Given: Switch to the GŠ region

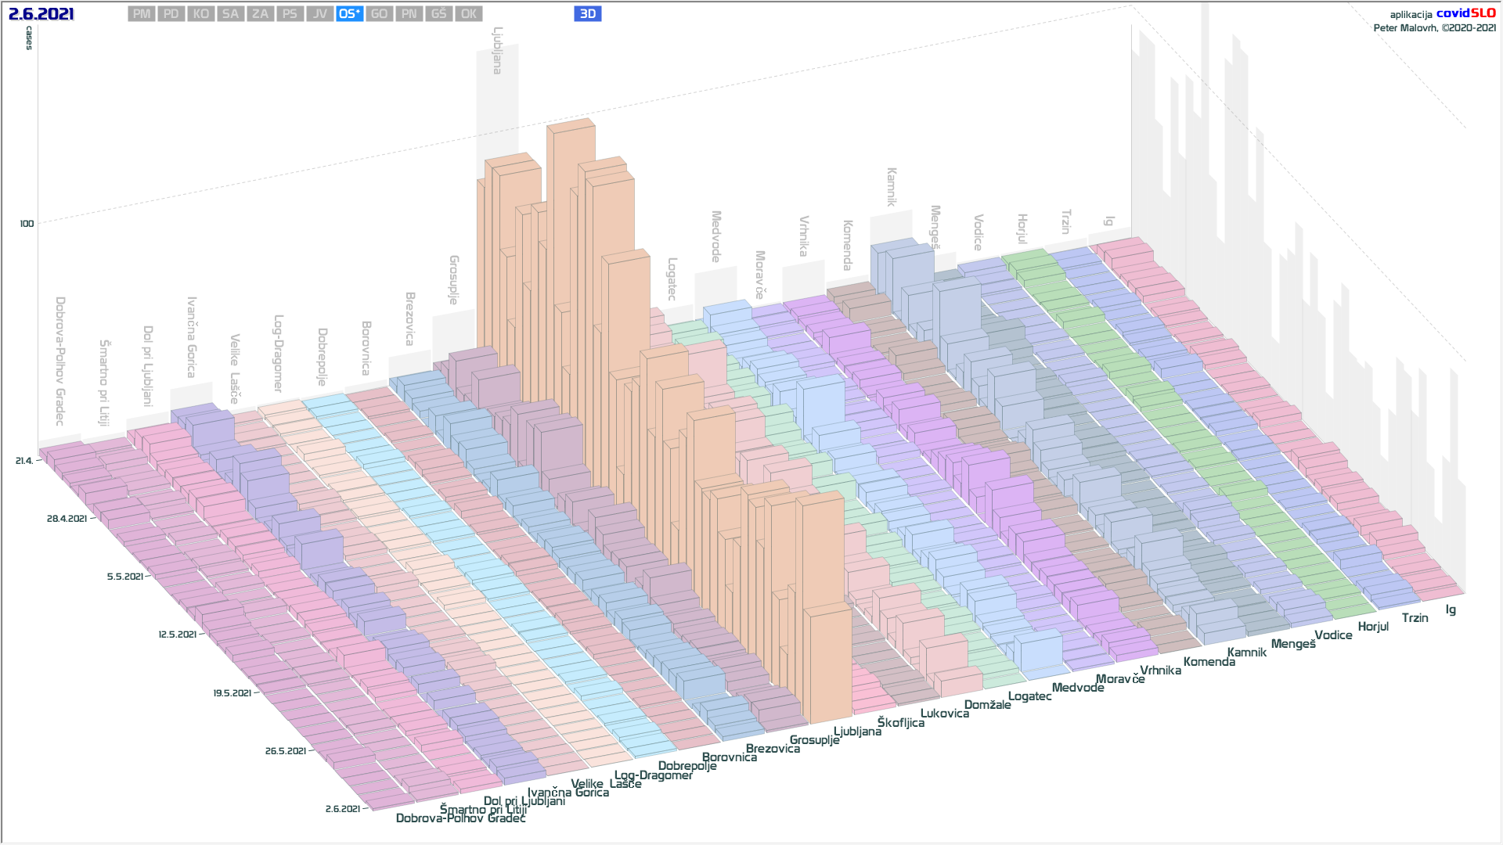Looking at the screenshot, I should pos(438,14).
